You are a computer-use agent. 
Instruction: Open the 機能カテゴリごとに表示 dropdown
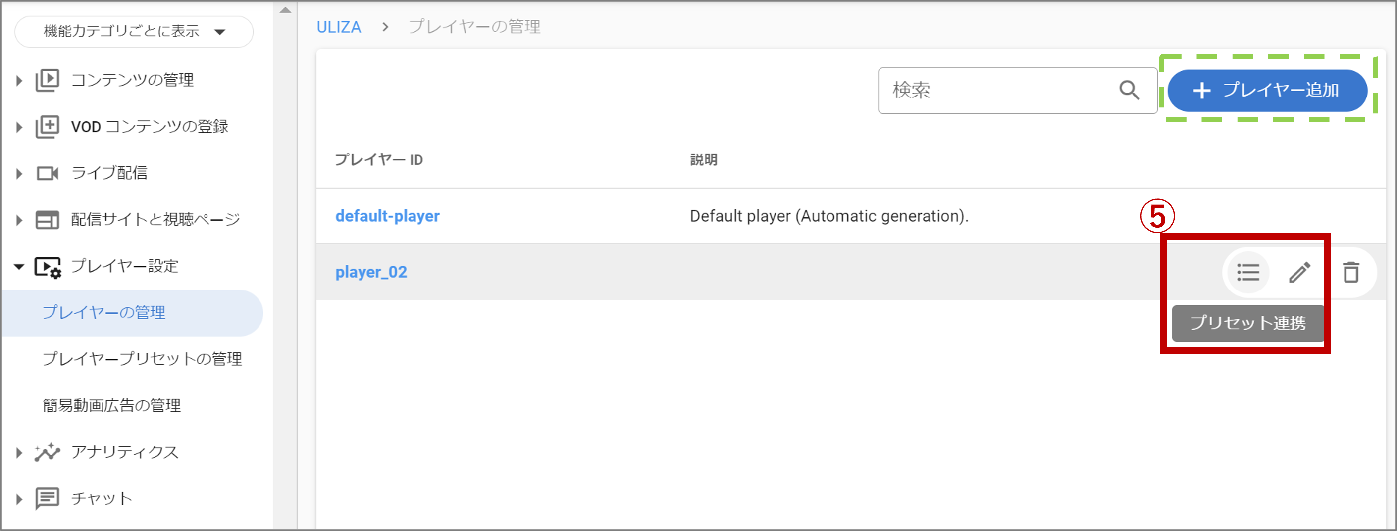pos(134,32)
